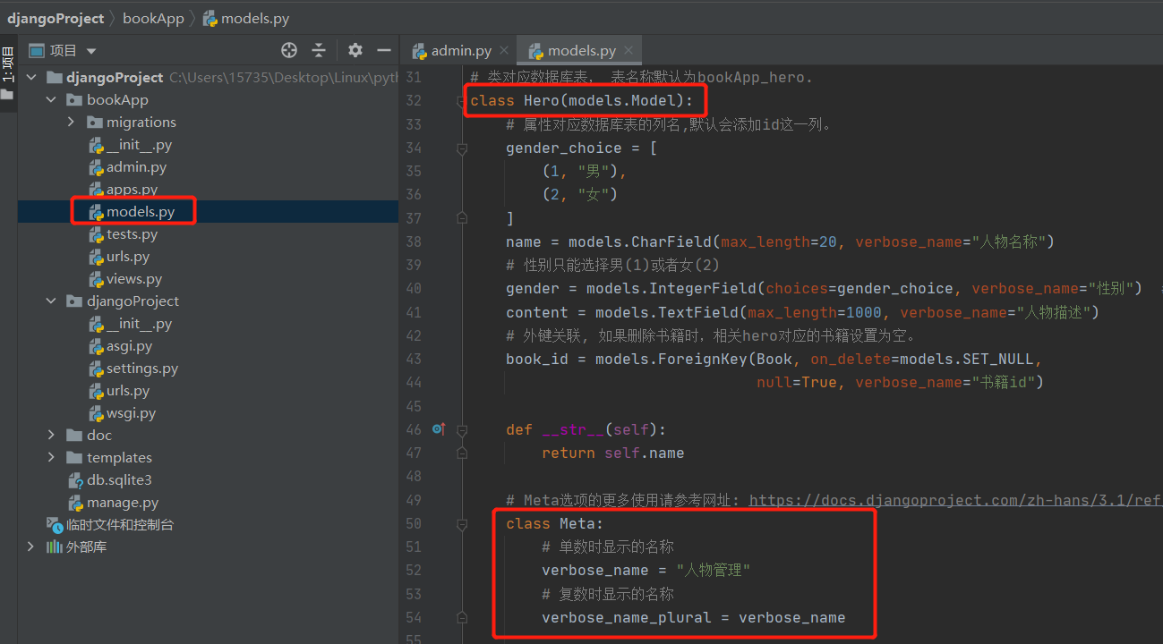Screen dimensions: 1163x644
Task: Click djangoProject in the breadcrumb bar
Action: (56, 18)
